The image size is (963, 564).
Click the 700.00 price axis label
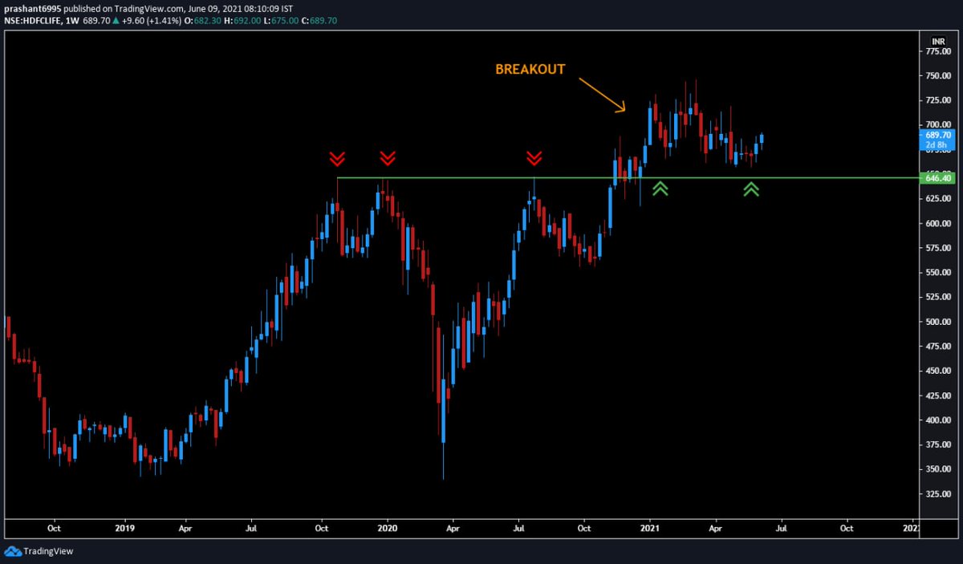pos(938,125)
